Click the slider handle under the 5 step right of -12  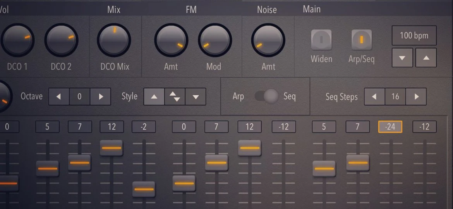tap(324, 169)
